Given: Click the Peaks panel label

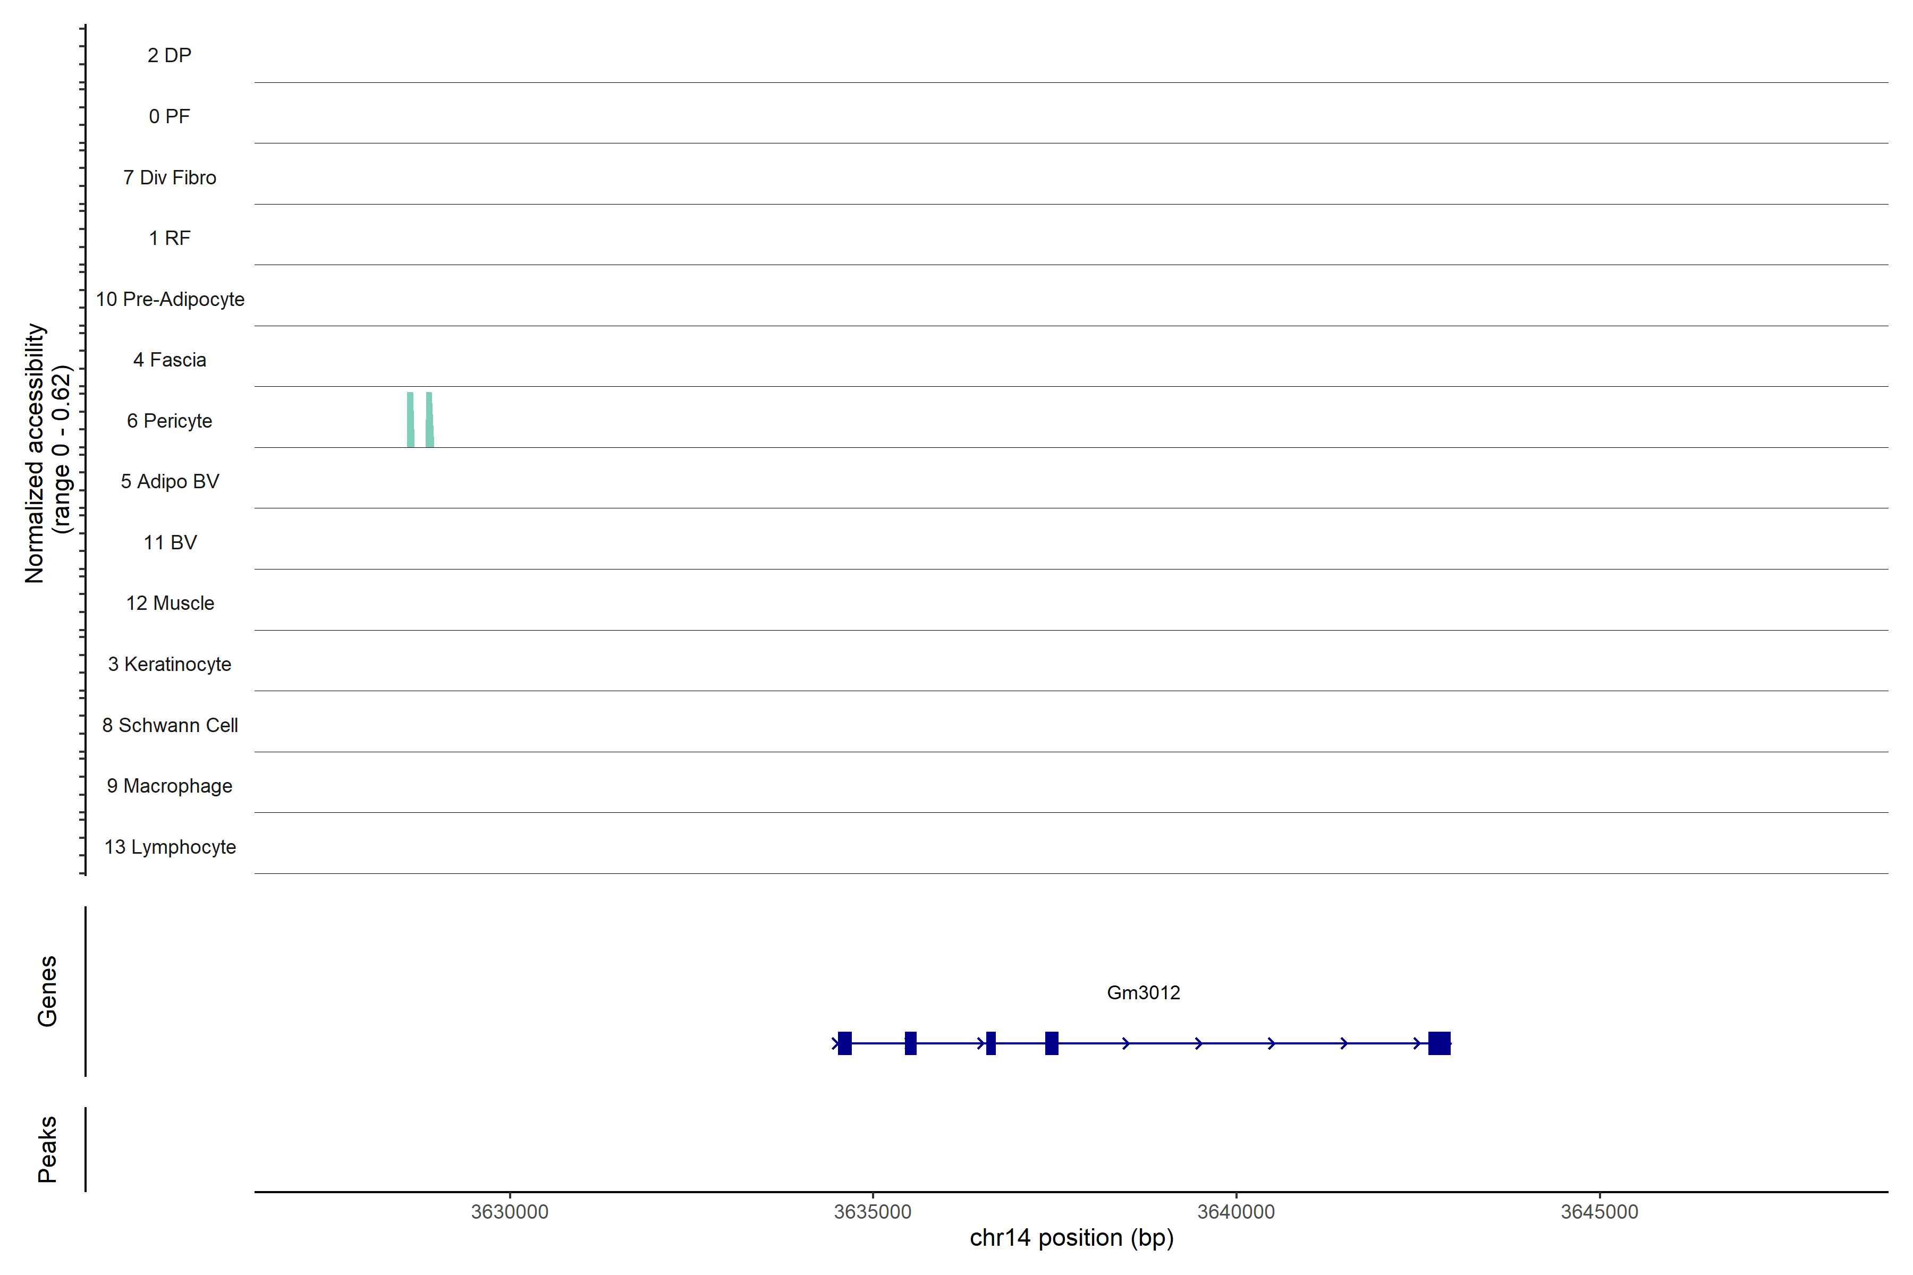Looking at the screenshot, I should tap(47, 1149).
